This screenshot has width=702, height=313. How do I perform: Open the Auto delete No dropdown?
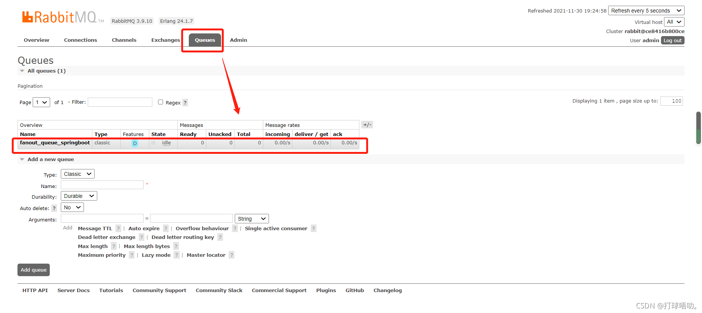72,207
